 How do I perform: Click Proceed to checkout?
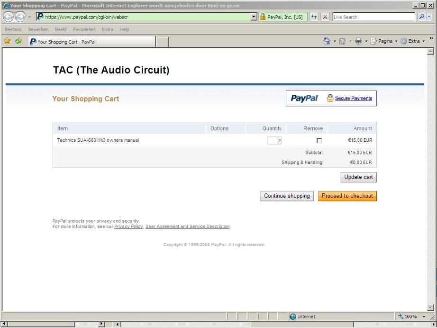pos(347,196)
